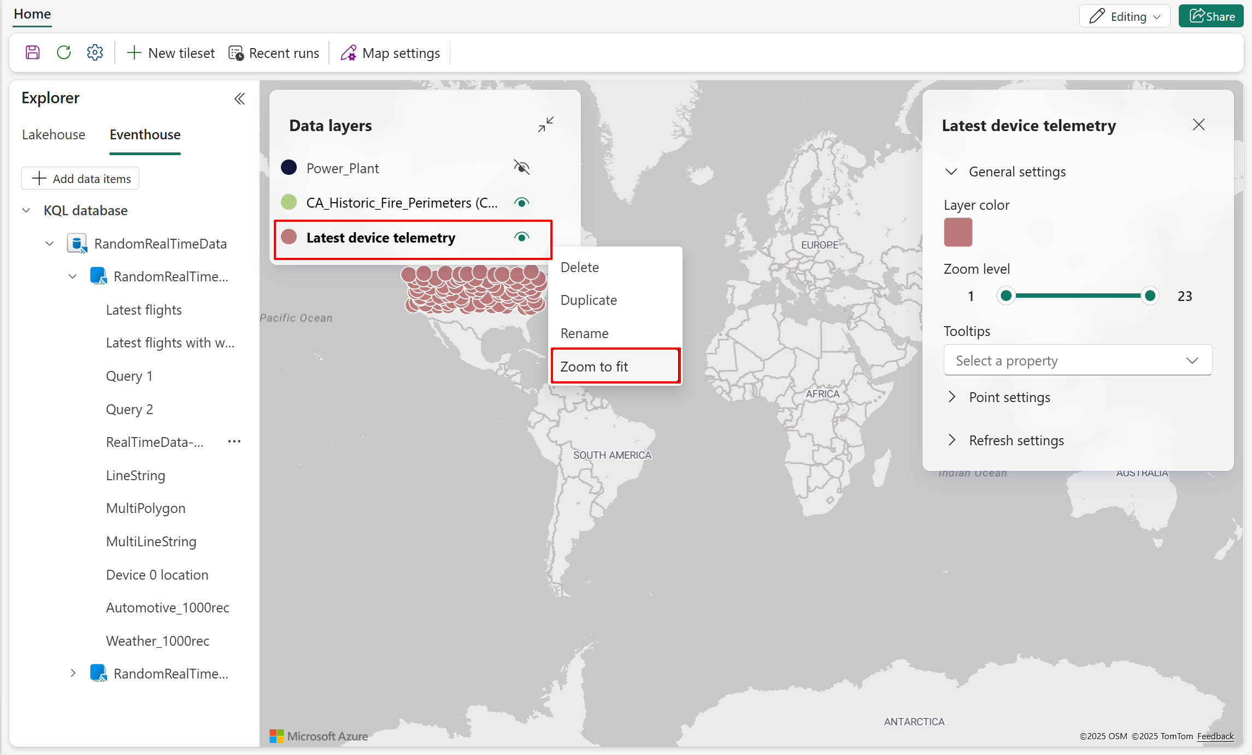The height and width of the screenshot is (755, 1252).
Task: Hide the CA_Historic_Fire_Perimeters layer
Action: [x=521, y=203]
